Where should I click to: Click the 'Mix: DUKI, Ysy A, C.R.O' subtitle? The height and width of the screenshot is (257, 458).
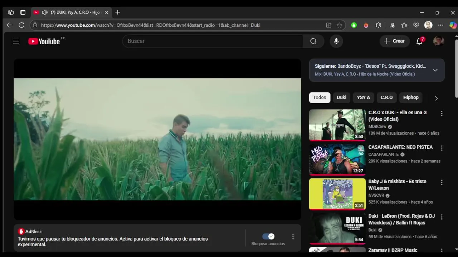click(365, 74)
